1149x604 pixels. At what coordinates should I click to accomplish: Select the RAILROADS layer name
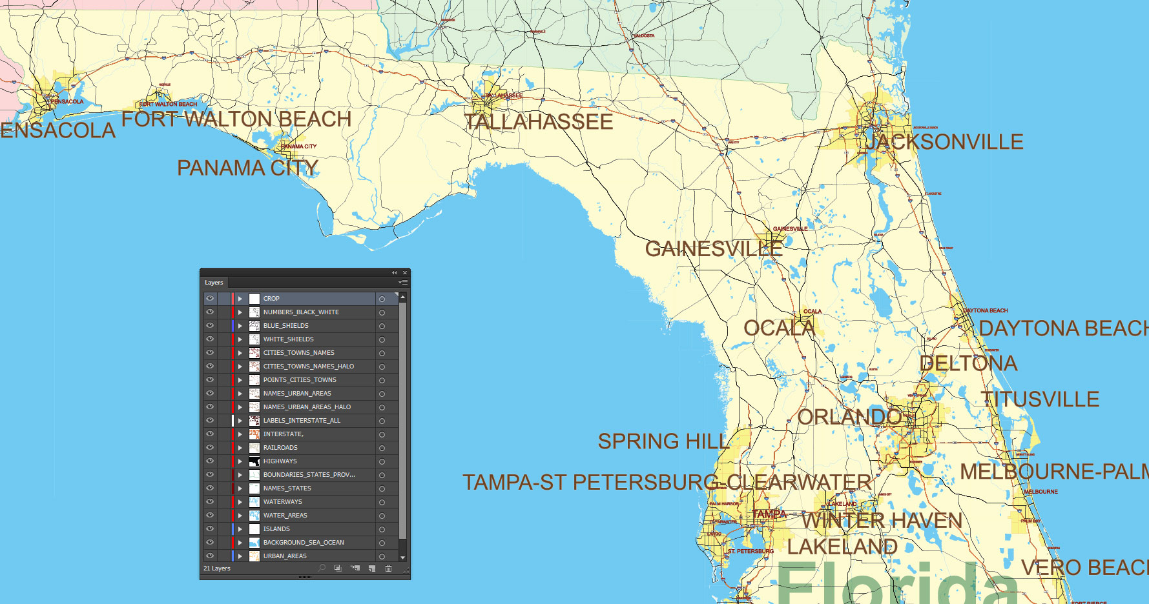pyautogui.click(x=280, y=448)
